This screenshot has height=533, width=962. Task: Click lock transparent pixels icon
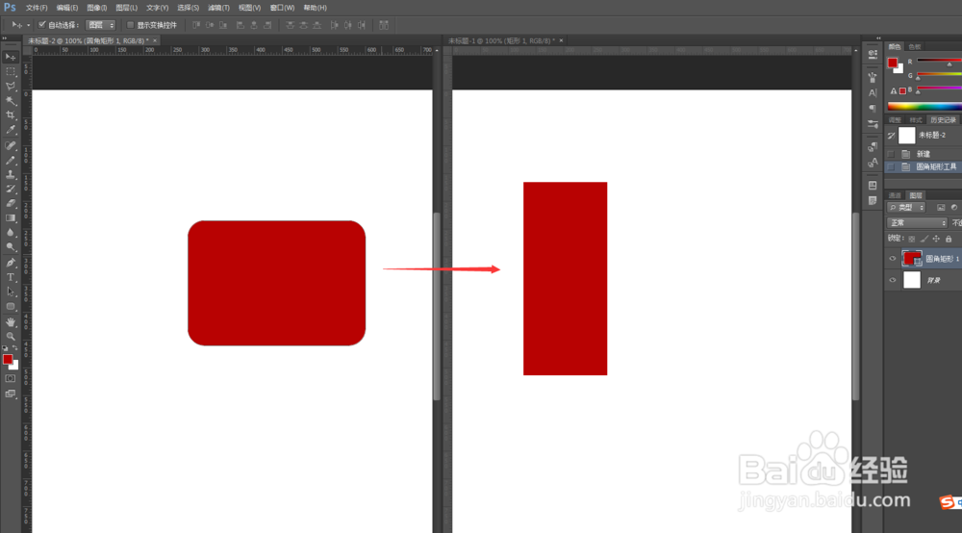tap(912, 239)
